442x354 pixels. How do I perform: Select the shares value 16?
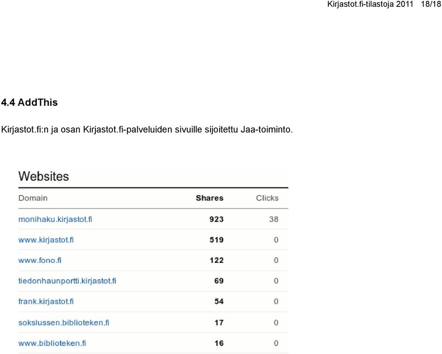[219, 343]
